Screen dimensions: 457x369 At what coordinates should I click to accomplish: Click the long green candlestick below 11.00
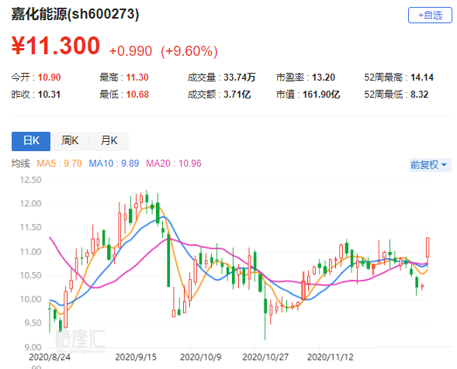[168, 260]
